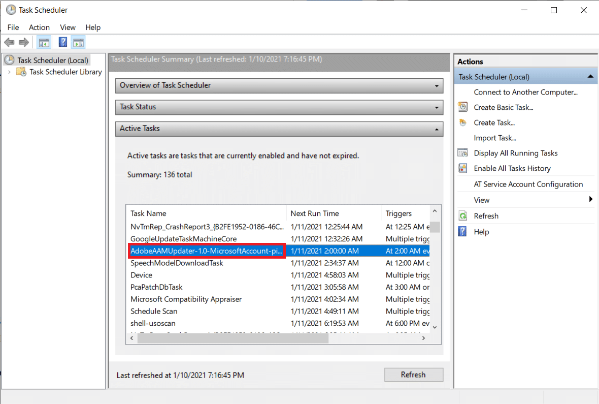Viewport: 599px width, 404px height.
Task: Open the Action menu
Action: tap(39, 27)
